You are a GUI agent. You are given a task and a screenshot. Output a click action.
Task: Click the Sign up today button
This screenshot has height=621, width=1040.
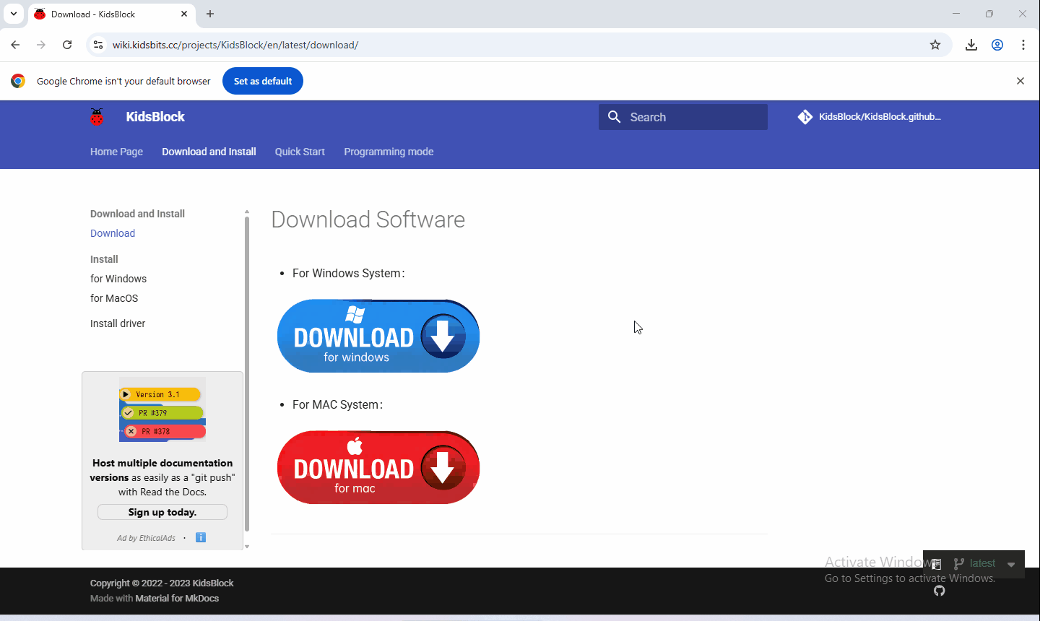[x=162, y=512]
